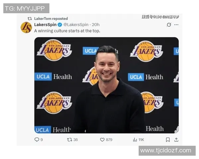Open the three-dot more options menu
The width and height of the screenshot is (199, 159).
coord(176,25)
